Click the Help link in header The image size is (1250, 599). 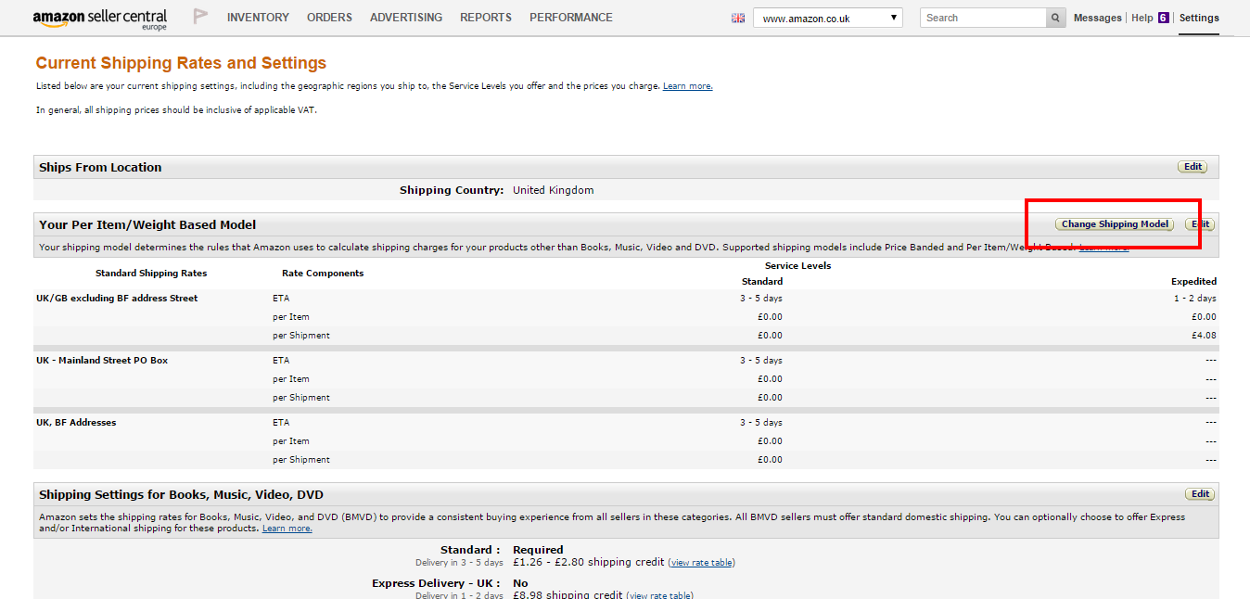pos(1142,18)
